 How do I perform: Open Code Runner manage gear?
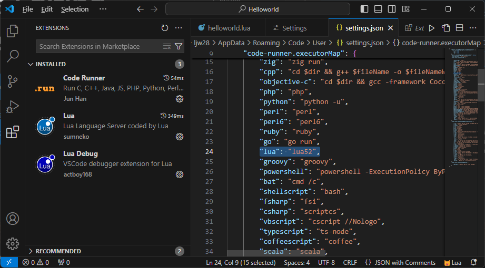180,99
